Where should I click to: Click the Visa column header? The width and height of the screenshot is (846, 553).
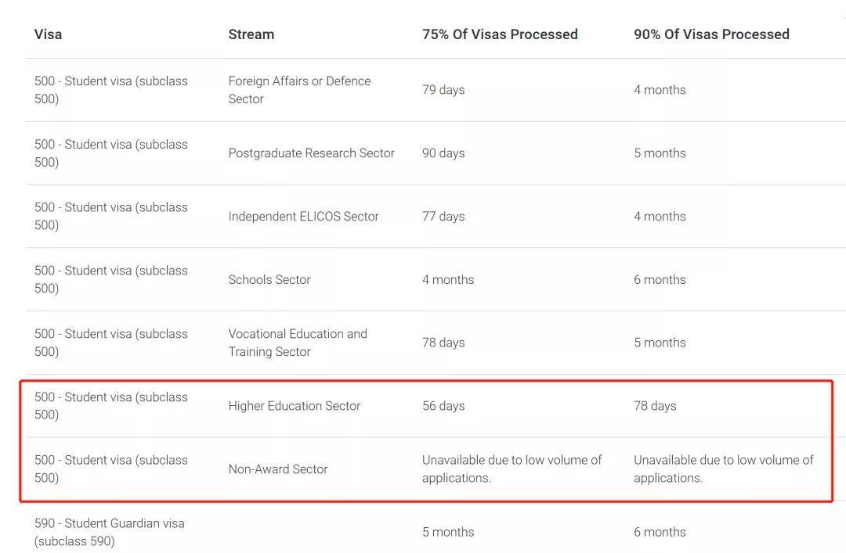48,34
